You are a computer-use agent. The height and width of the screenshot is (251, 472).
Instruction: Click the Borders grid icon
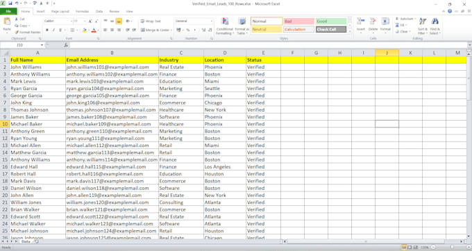(x=72, y=30)
